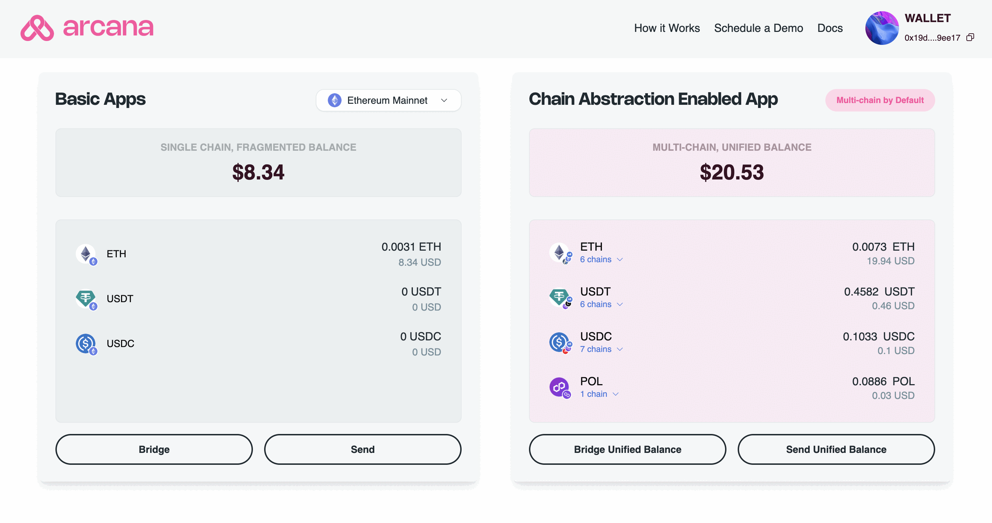Click the multi-chain ETH icon in unified balance

[x=560, y=253]
